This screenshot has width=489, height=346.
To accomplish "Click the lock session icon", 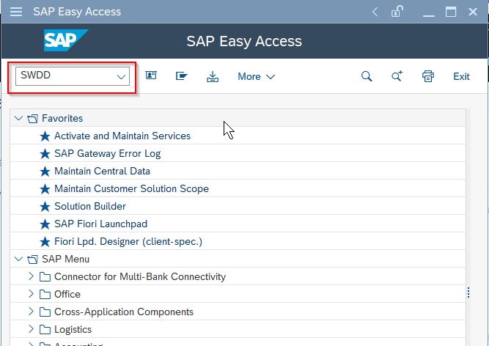I will click(x=397, y=12).
